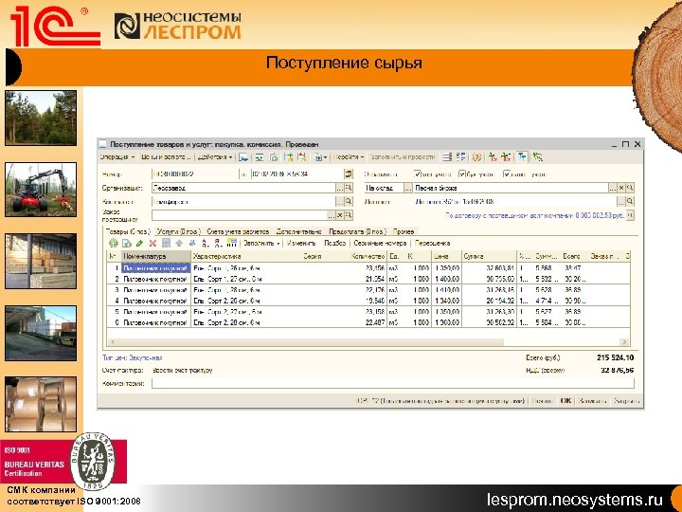Open warehouse record with magnifier icon
The width and height of the screenshot is (682, 512).
click(630, 188)
